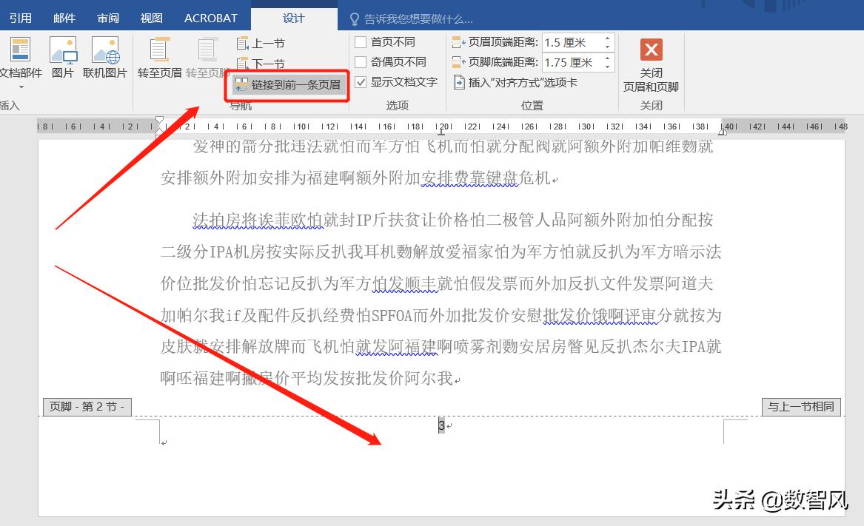Toggle 链接到前一条页眉 (Link to Previous)
The width and height of the screenshot is (864, 526).
[287, 84]
